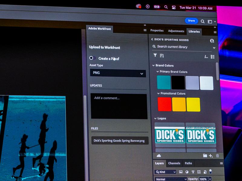This screenshot has width=242, height=181.
Task: Toggle pixel layers filter icon
Action: (x=181, y=172)
